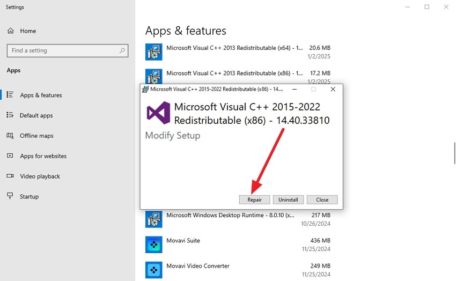Click the Visual Studio logo in the dialog
The image size is (456, 281).
click(x=158, y=113)
